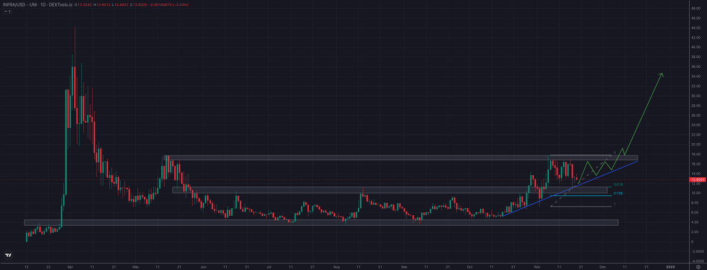Screen dimensions: 707x270
Task: Click the current price tag 12.8025
Action: [696, 179]
